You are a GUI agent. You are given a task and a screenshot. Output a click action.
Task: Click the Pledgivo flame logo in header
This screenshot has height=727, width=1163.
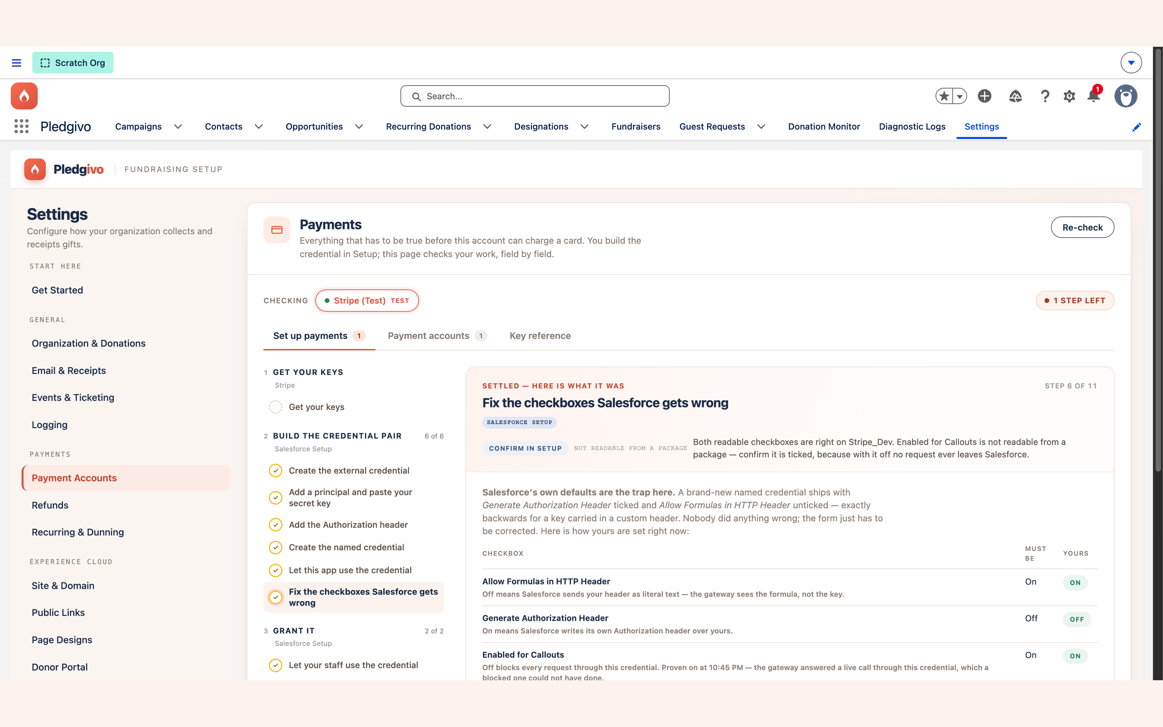pos(24,96)
